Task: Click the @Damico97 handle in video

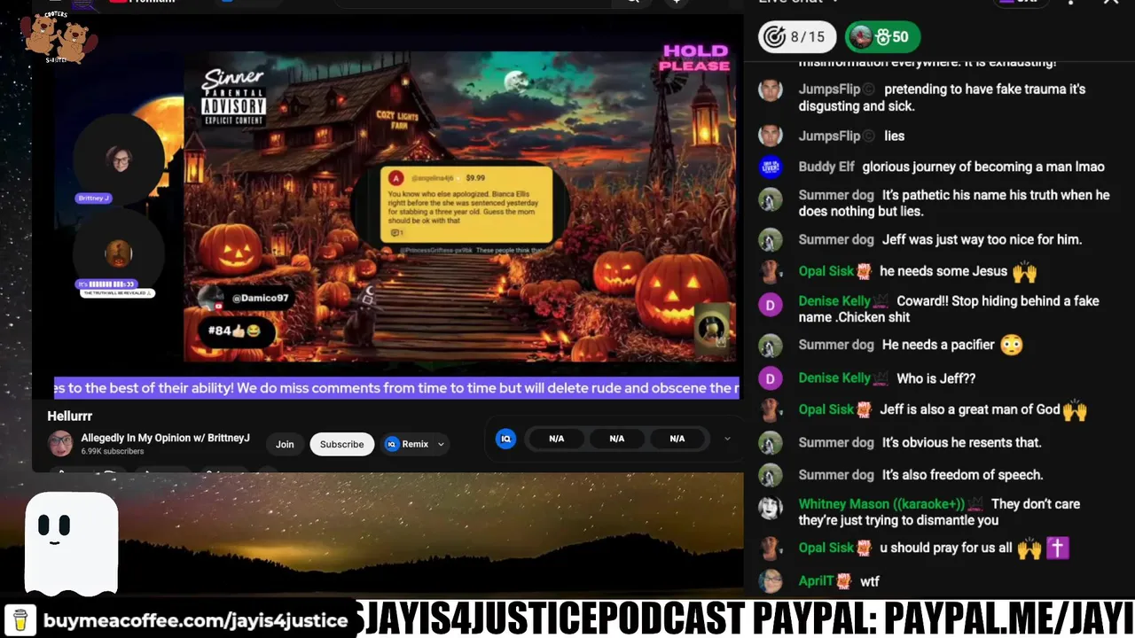Action: [260, 299]
